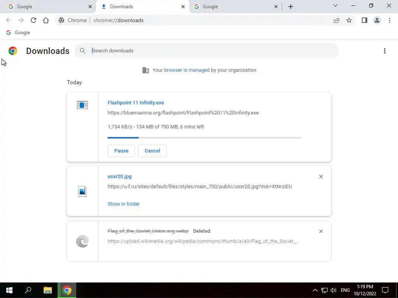The height and width of the screenshot is (298, 398).
Task: Pause the Flashpoint download
Action: (x=121, y=151)
